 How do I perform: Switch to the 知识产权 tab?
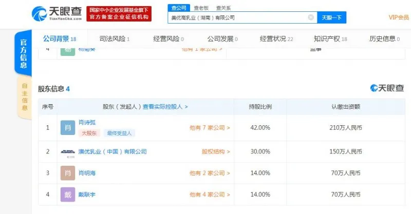pyautogui.click(x=330, y=39)
